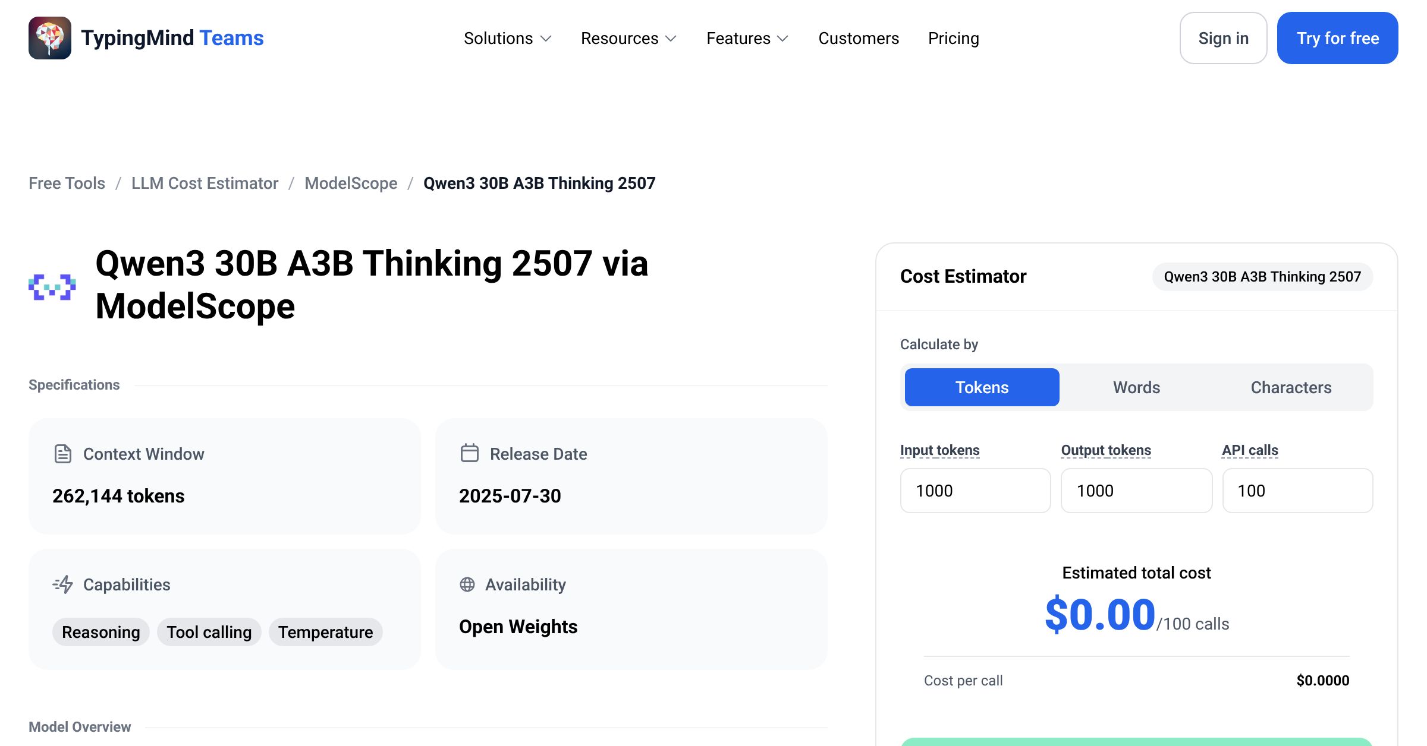Click the Try for free button
Image resolution: width=1427 pixels, height=746 pixels.
coord(1337,38)
